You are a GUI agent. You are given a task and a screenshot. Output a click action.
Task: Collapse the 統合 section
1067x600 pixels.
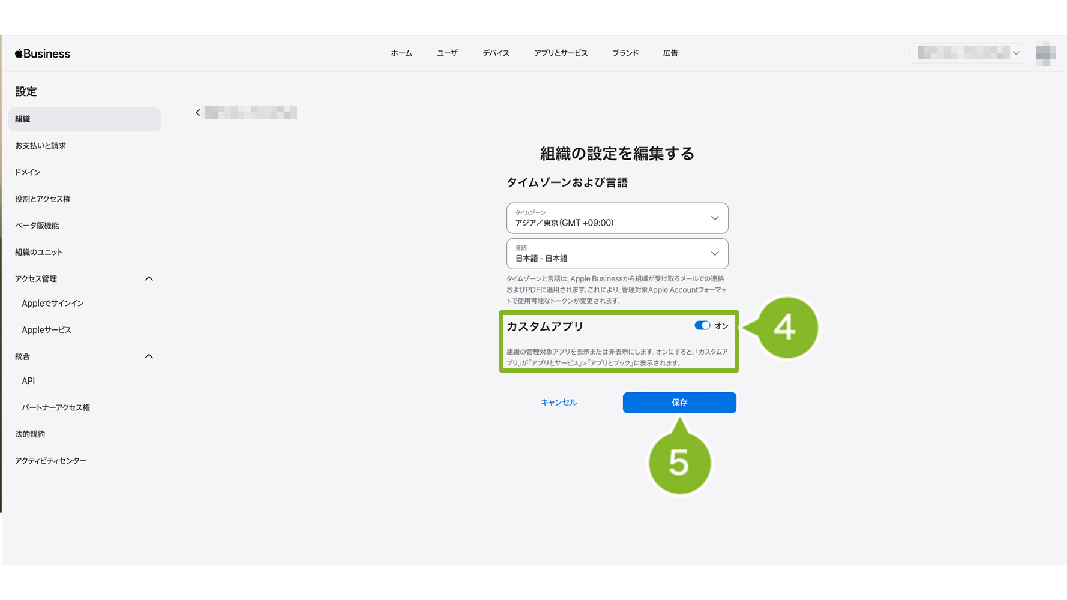(x=149, y=356)
